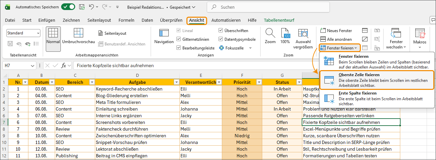
Task: Expand the Fokuszelle options arrow
Action: coord(250,48)
